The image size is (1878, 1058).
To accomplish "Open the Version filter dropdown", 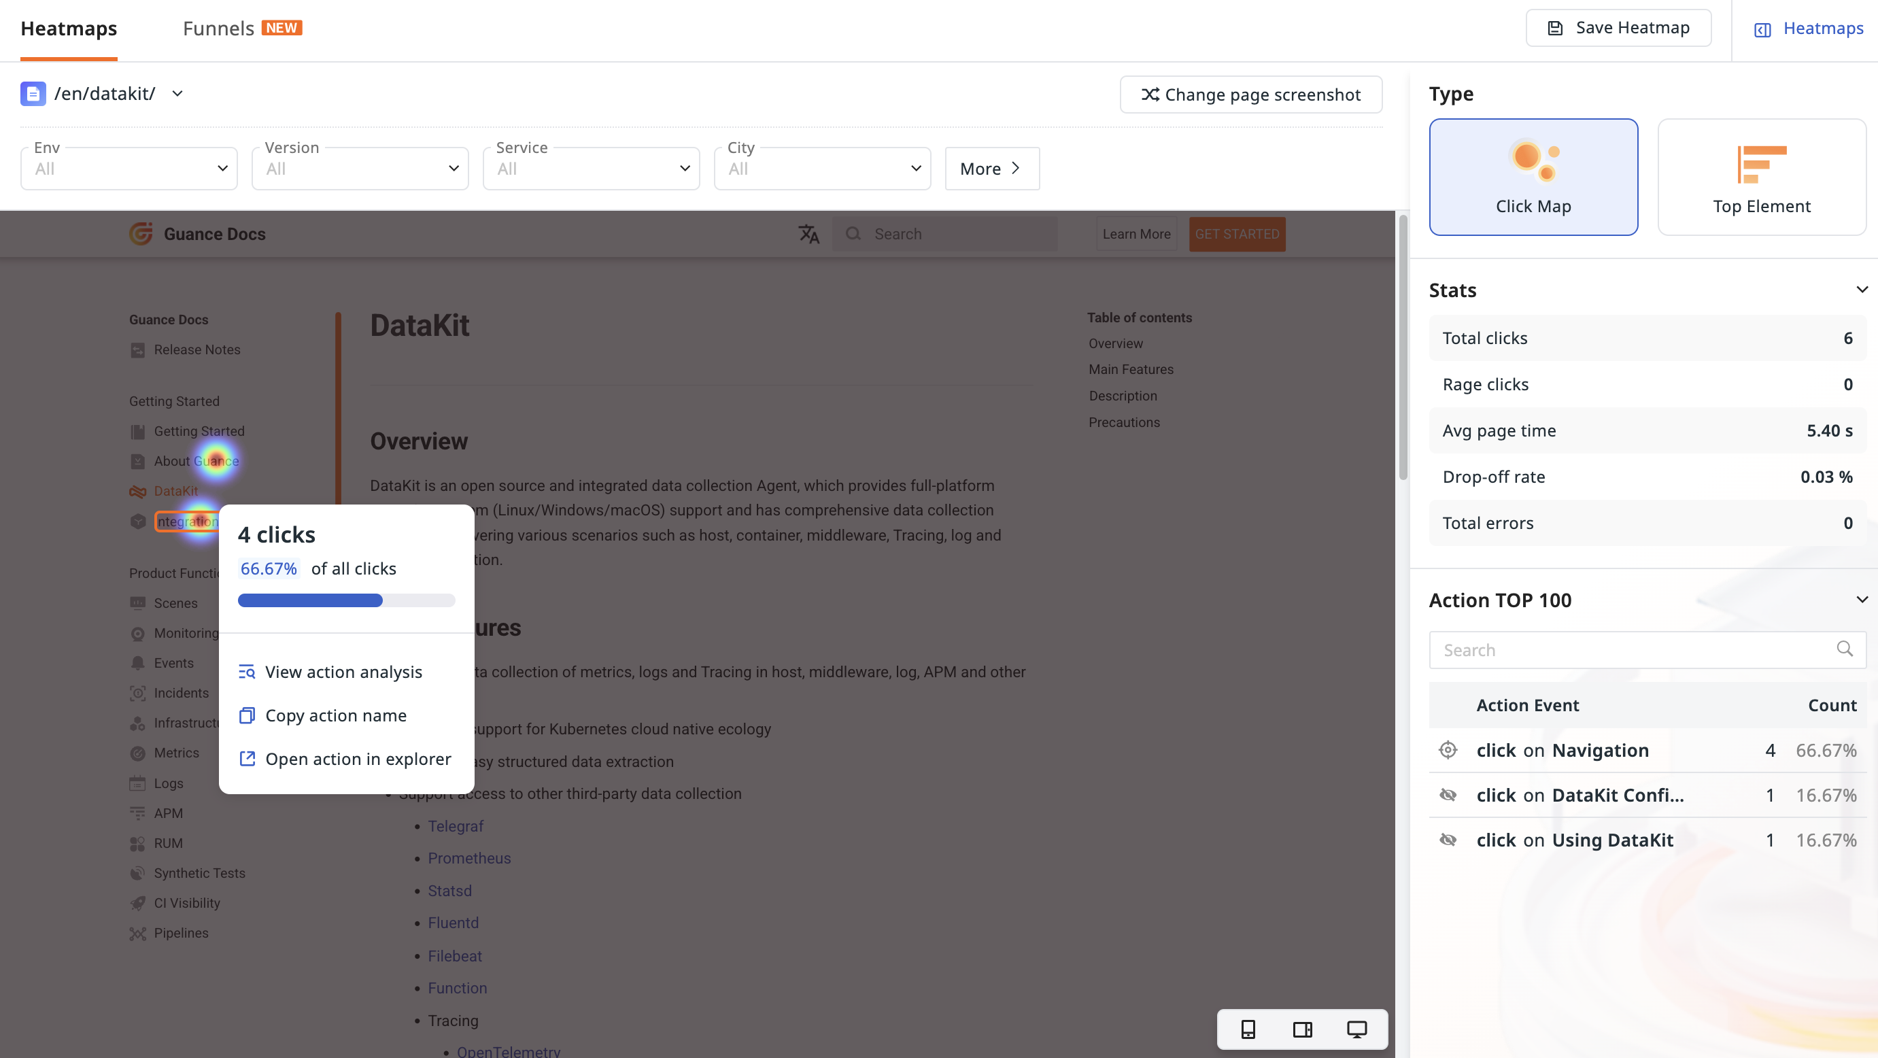I will click(x=360, y=169).
